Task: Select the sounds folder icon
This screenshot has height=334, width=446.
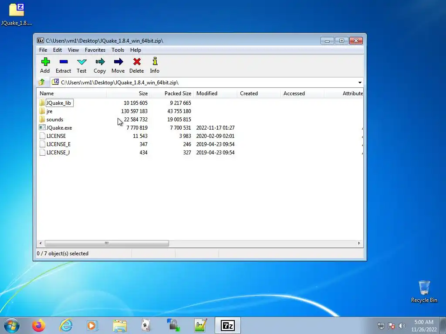Action: point(42,119)
